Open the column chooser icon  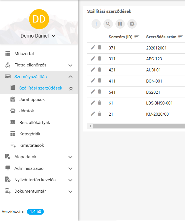coord(120,24)
